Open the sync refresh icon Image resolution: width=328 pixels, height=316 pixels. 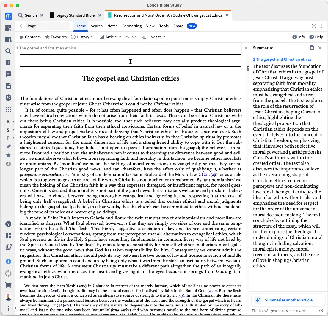pyautogui.click(x=8, y=273)
